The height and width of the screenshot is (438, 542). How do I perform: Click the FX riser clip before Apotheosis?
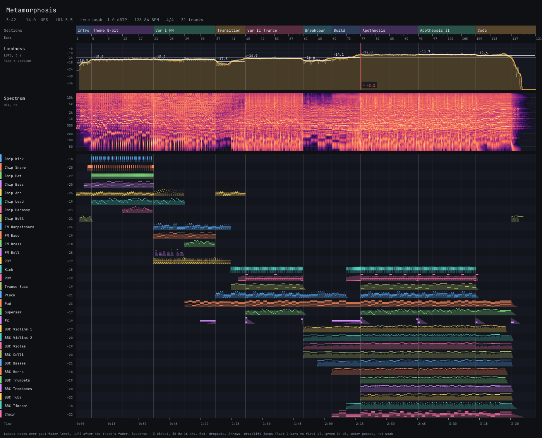click(346, 321)
